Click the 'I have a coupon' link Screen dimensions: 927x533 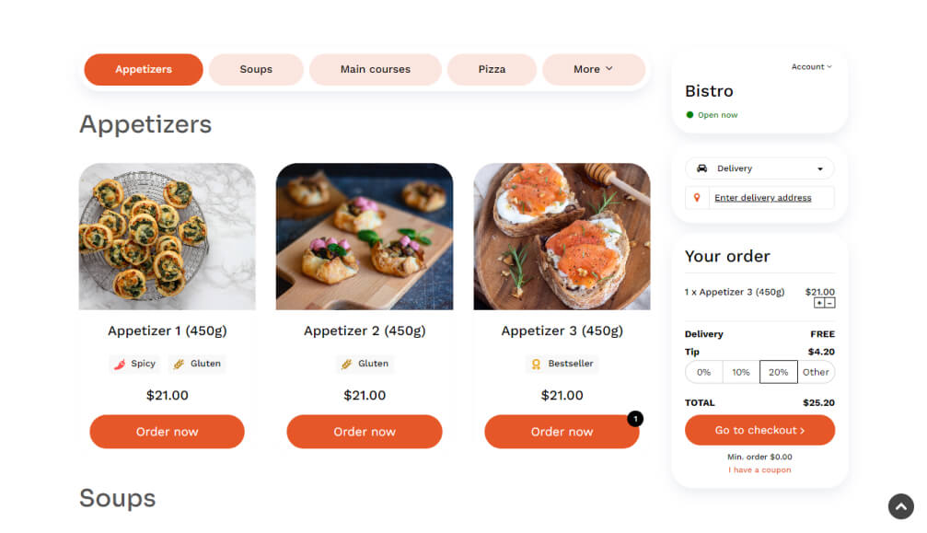pyautogui.click(x=759, y=469)
